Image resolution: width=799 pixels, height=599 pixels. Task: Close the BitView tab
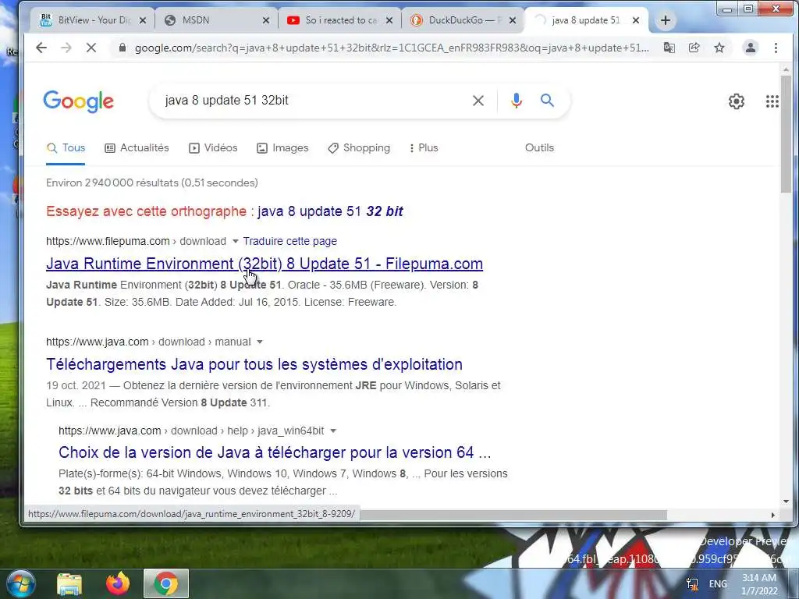point(143,20)
